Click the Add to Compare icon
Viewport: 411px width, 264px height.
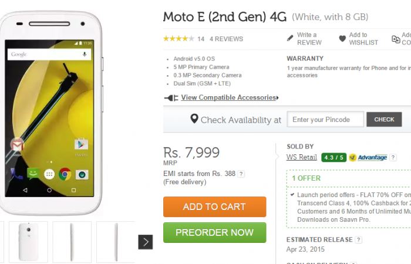click(x=396, y=39)
